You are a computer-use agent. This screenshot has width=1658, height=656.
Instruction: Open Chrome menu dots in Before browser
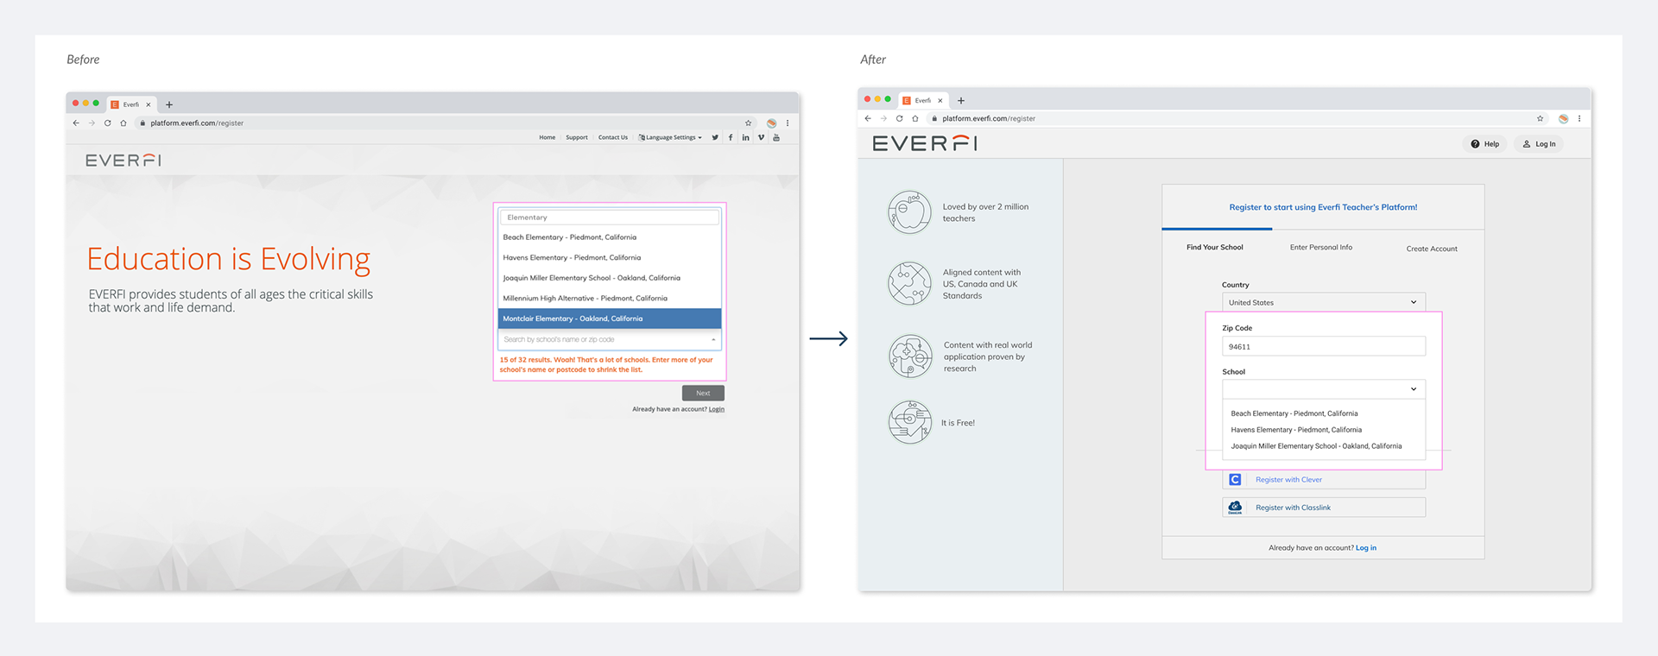(788, 123)
